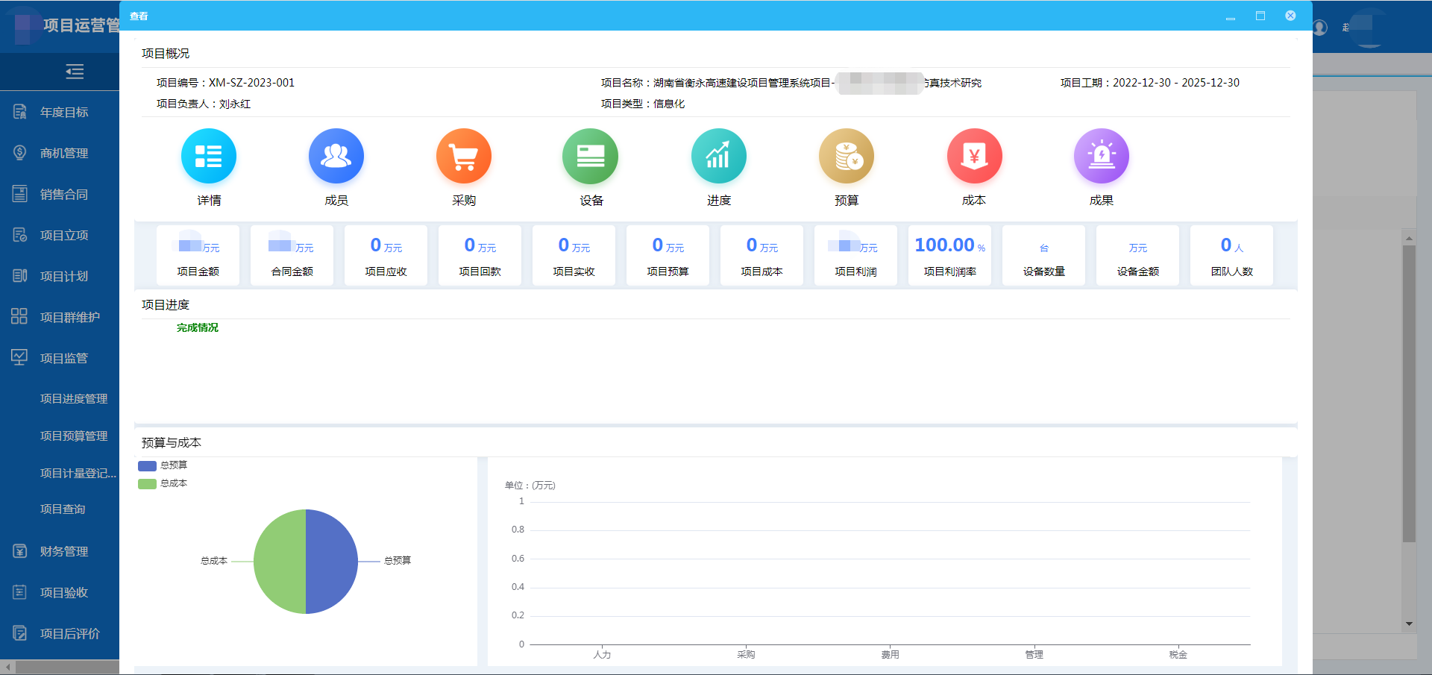This screenshot has height=675, width=1432.
Task: Click the 项目应收 stat card
Action: 386,255
